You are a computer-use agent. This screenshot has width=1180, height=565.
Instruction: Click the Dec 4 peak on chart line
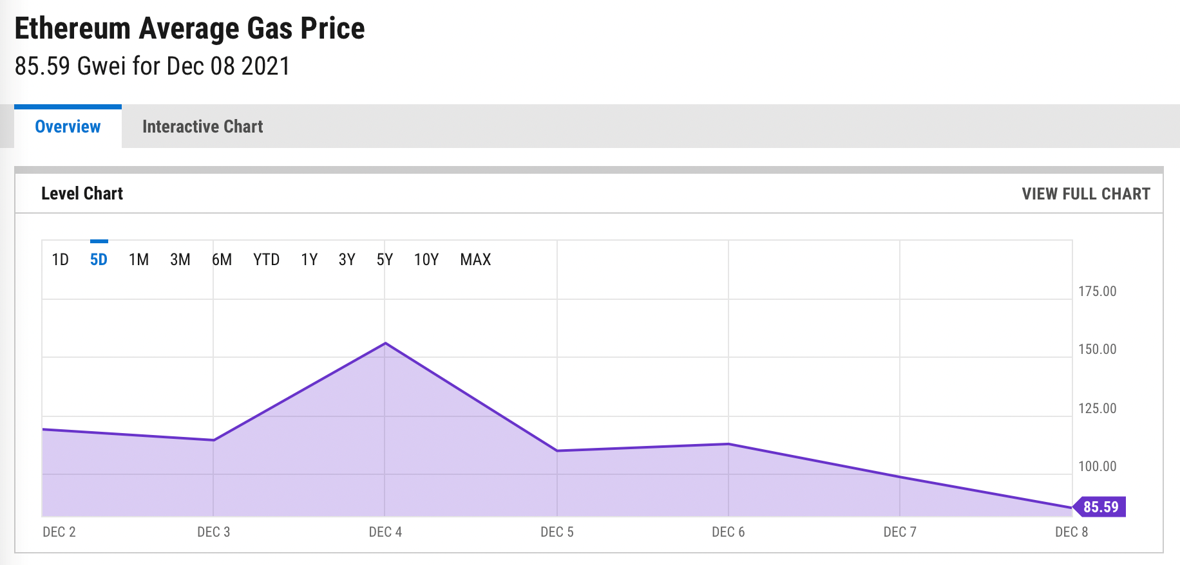[x=385, y=343]
